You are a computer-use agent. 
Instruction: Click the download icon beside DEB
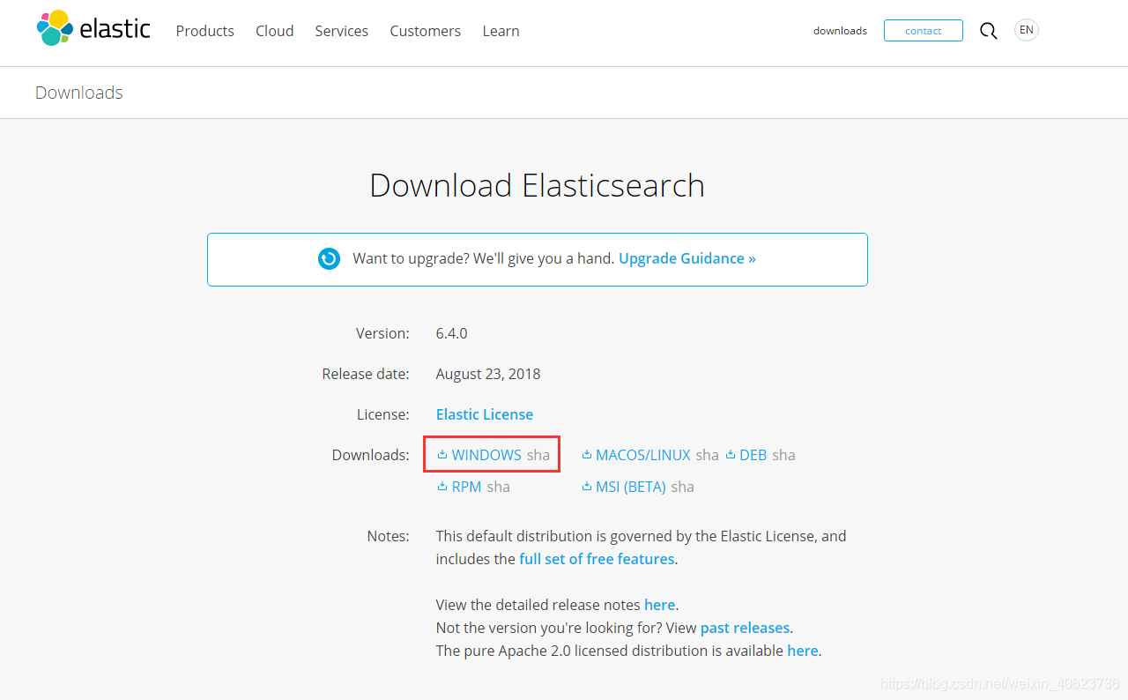[731, 455]
